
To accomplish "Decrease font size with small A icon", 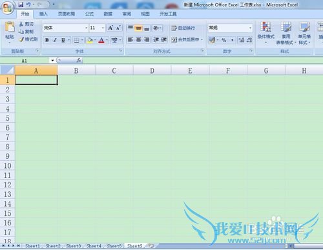I will click(x=118, y=28).
